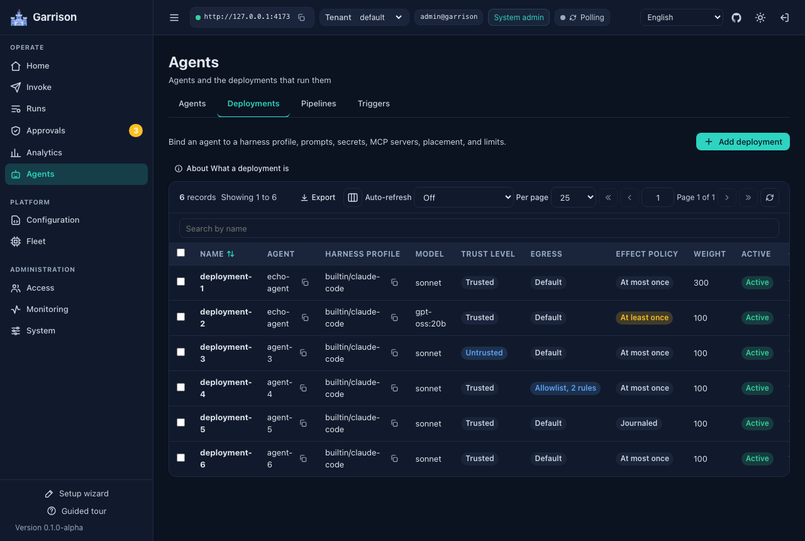Check the deployment-4 row checkbox
This screenshot has height=541, width=805.
coord(181,388)
